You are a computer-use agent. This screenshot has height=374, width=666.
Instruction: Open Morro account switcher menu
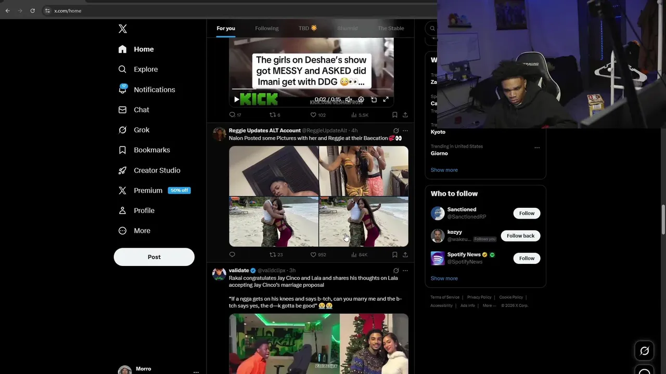coord(159,370)
